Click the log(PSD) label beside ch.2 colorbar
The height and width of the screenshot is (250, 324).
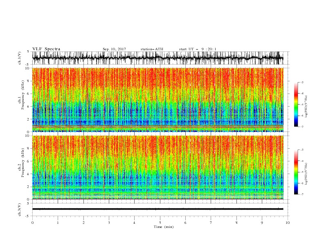[x=306, y=174]
